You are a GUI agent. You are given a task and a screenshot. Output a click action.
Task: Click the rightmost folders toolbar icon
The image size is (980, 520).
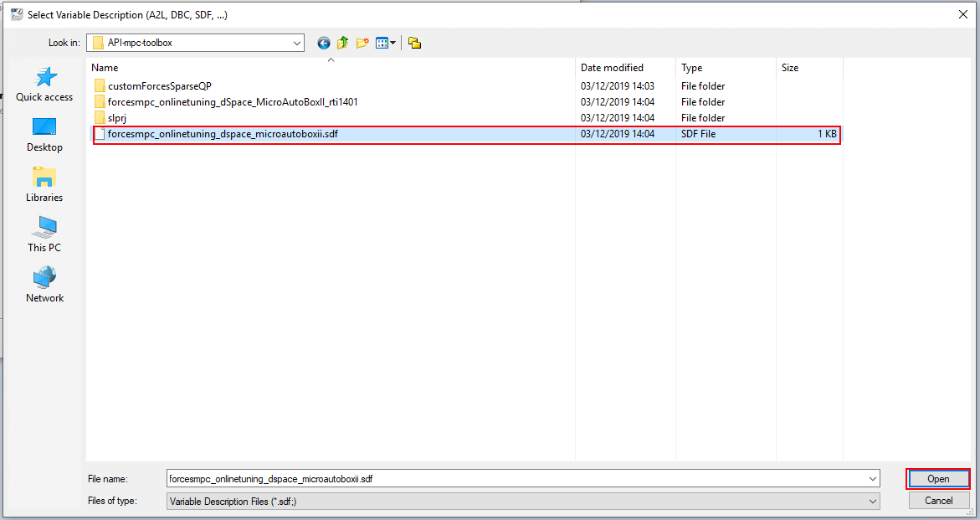pos(414,43)
